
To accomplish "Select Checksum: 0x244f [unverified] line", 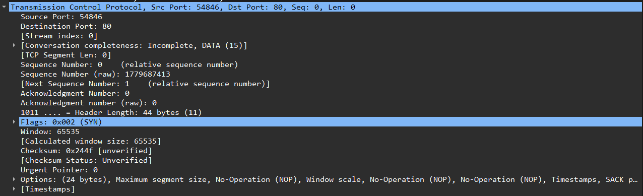I will (86, 151).
